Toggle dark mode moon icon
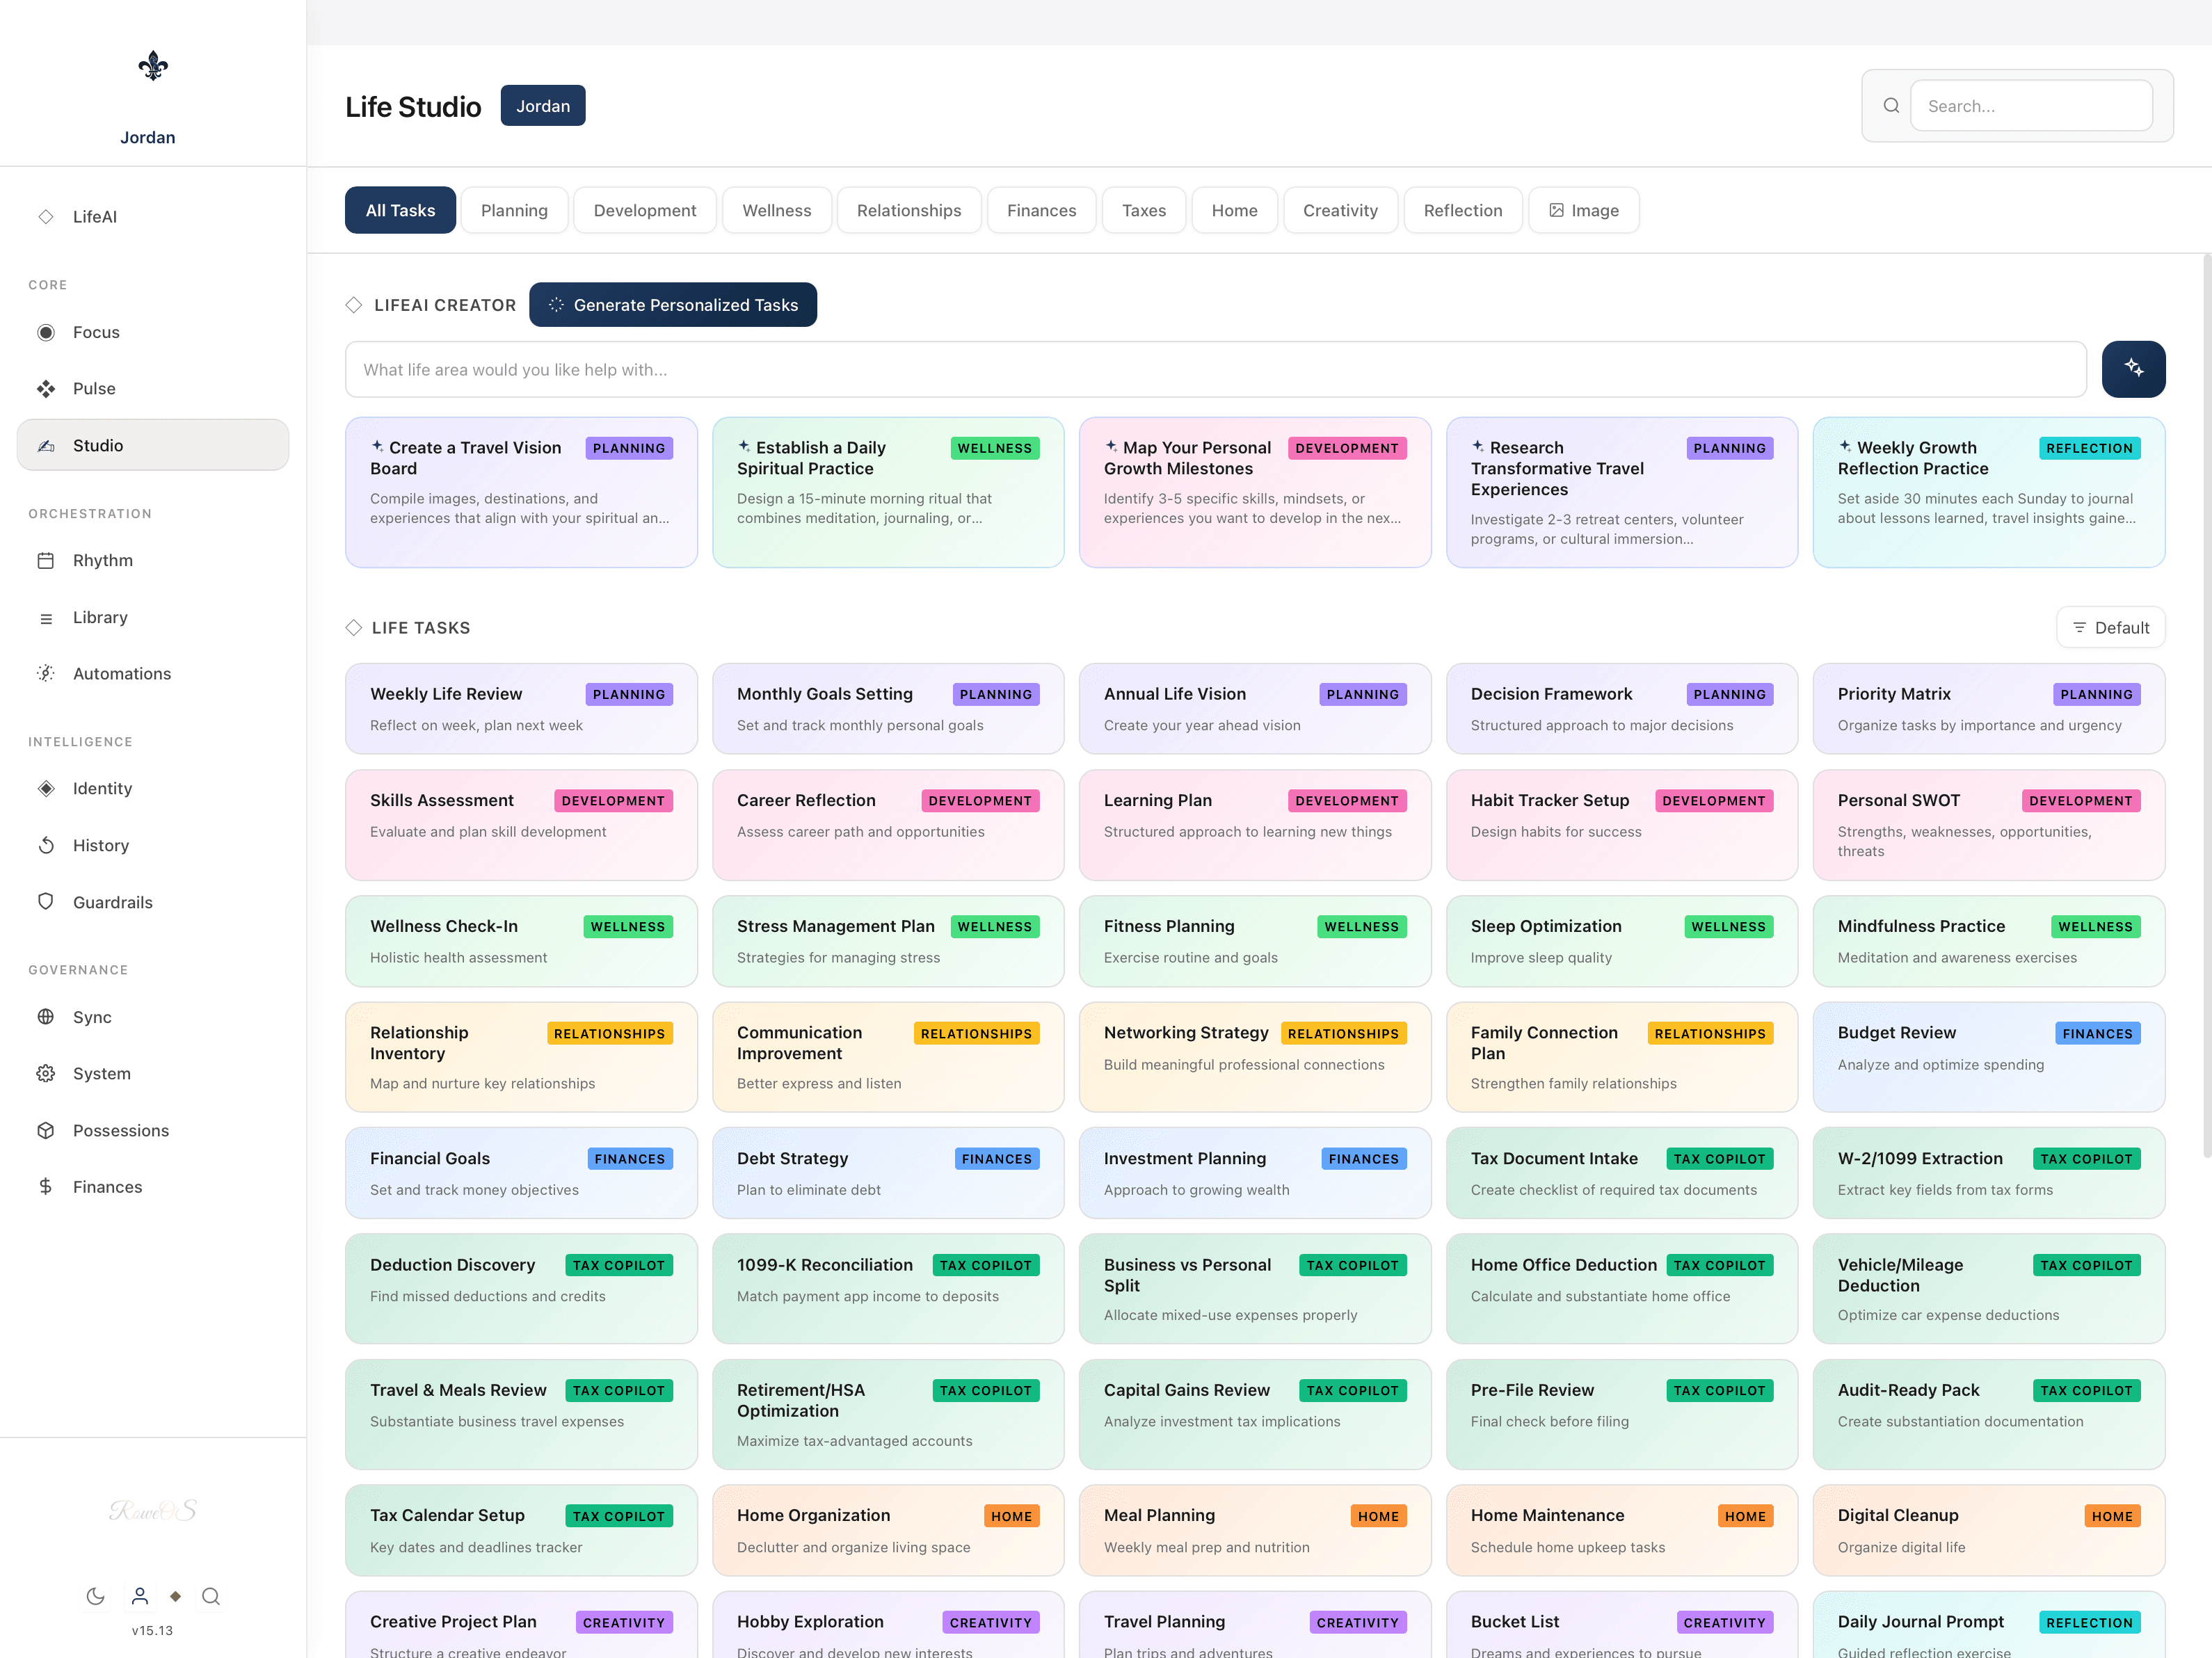This screenshot has height=1658, width=2212. [96, 1596]
